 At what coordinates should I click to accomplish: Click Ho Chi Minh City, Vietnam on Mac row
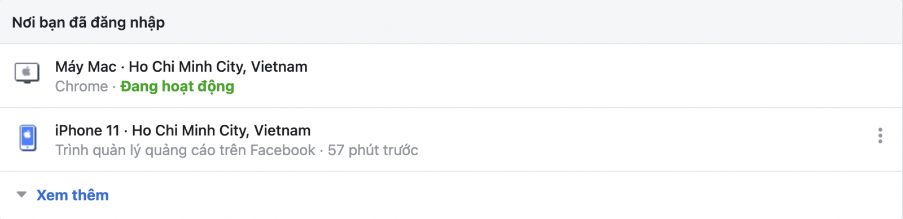click(x=218, y=67)
